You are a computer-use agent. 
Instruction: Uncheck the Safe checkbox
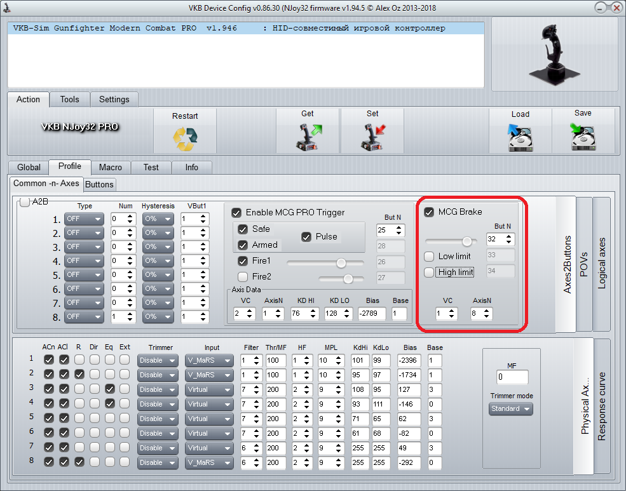(243, 229)
